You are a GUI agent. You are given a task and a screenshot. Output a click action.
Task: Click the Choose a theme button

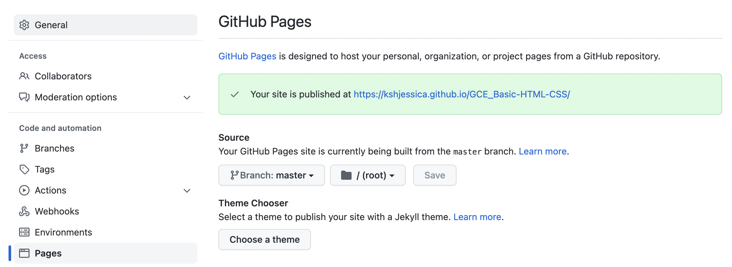point(264,239)
